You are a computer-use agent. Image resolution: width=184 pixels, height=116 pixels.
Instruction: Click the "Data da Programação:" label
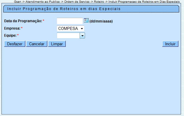(x=23, y=21)
